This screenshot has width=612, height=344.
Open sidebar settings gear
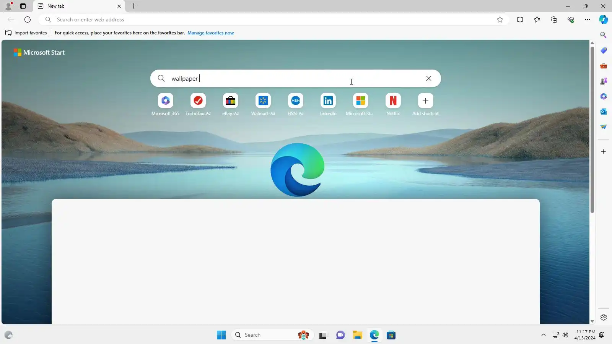coord(604,317)
